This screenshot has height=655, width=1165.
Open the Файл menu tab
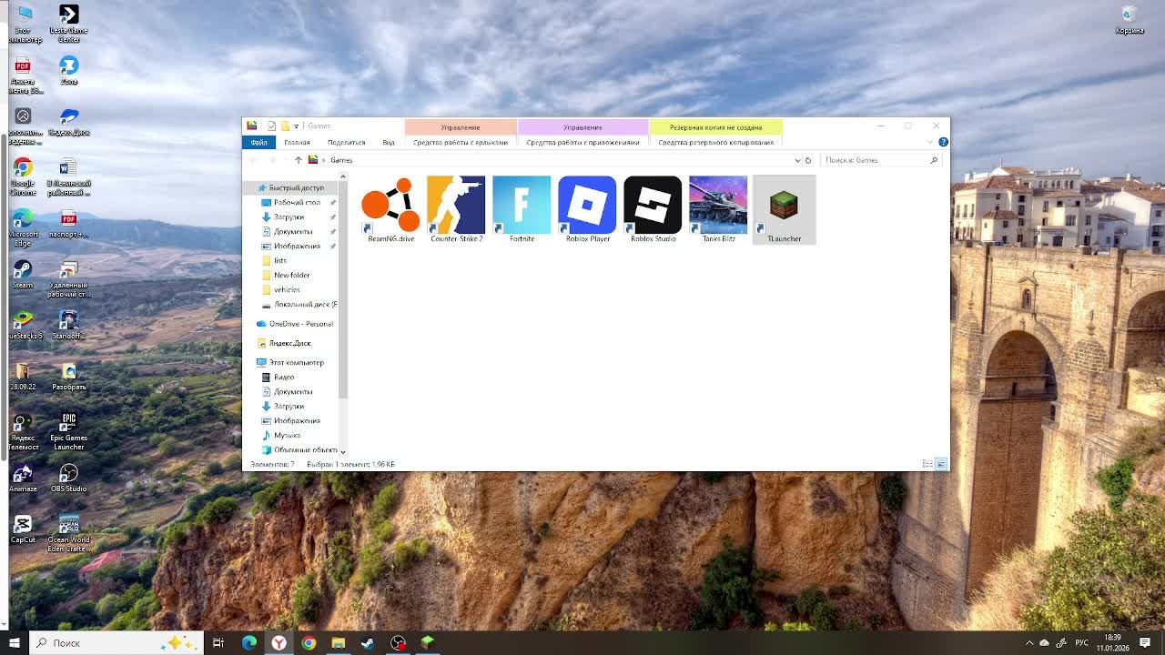(259, 142)
